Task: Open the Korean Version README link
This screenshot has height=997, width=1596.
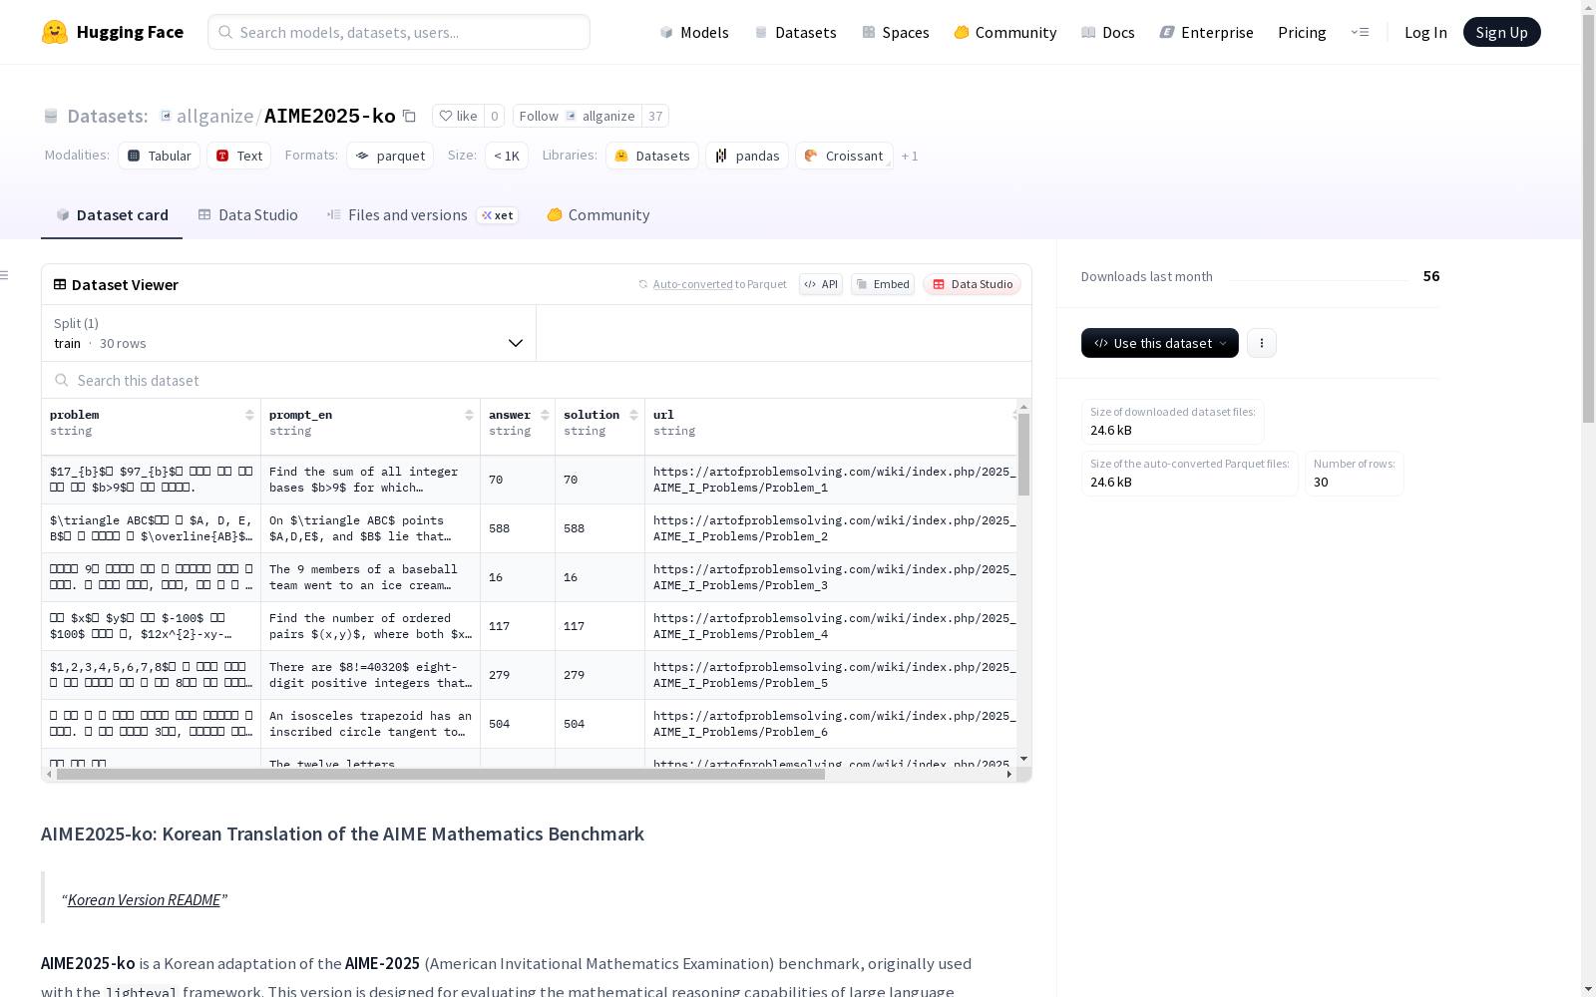Action: click(x=144, y=899)
